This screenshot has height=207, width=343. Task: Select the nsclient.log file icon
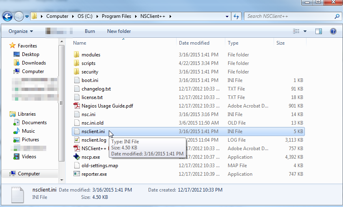tap(77, 140)
